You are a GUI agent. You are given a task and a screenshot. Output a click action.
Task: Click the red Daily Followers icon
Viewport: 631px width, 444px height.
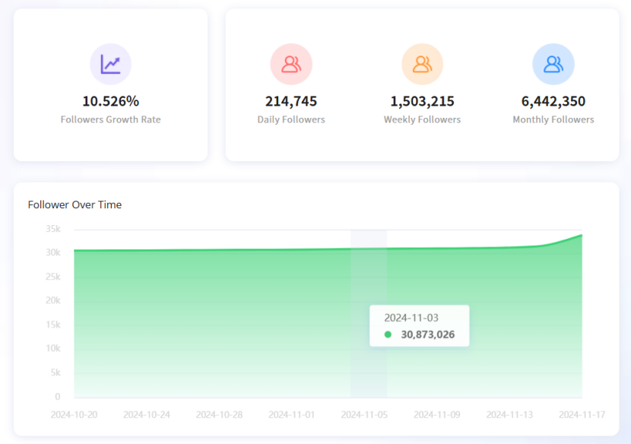point(291,64)
